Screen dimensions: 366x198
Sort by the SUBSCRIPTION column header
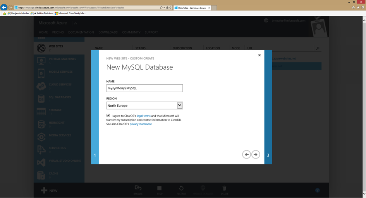(x=182, y=48)
